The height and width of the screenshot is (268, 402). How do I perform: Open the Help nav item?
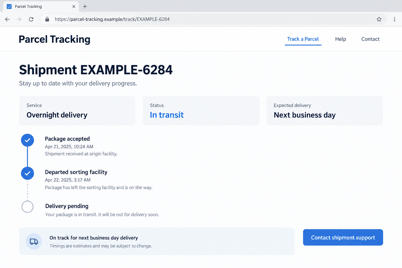point(340,39)
